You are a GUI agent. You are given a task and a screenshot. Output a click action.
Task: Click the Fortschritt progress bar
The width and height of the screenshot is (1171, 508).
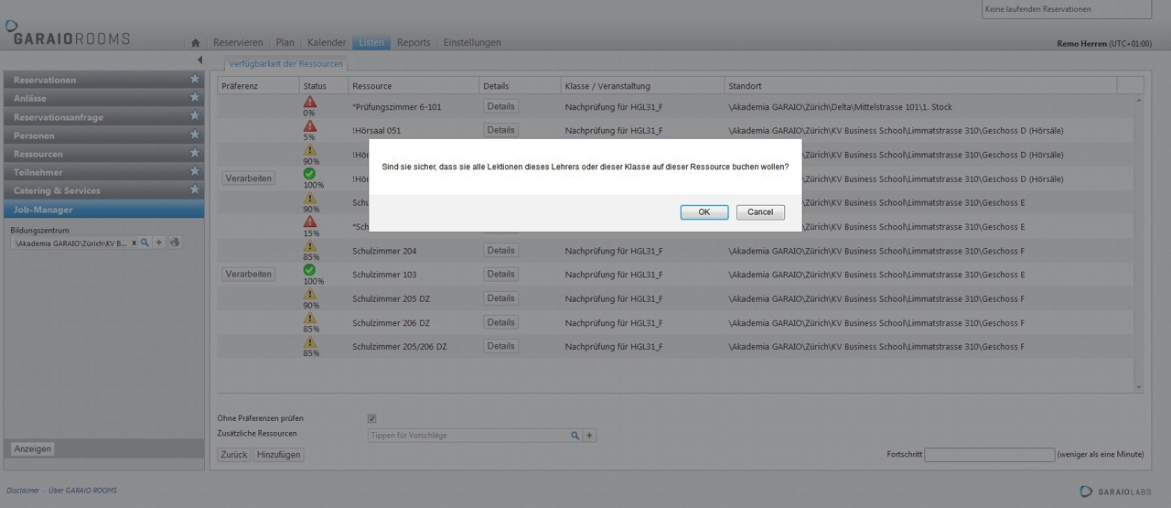point(989,455)
